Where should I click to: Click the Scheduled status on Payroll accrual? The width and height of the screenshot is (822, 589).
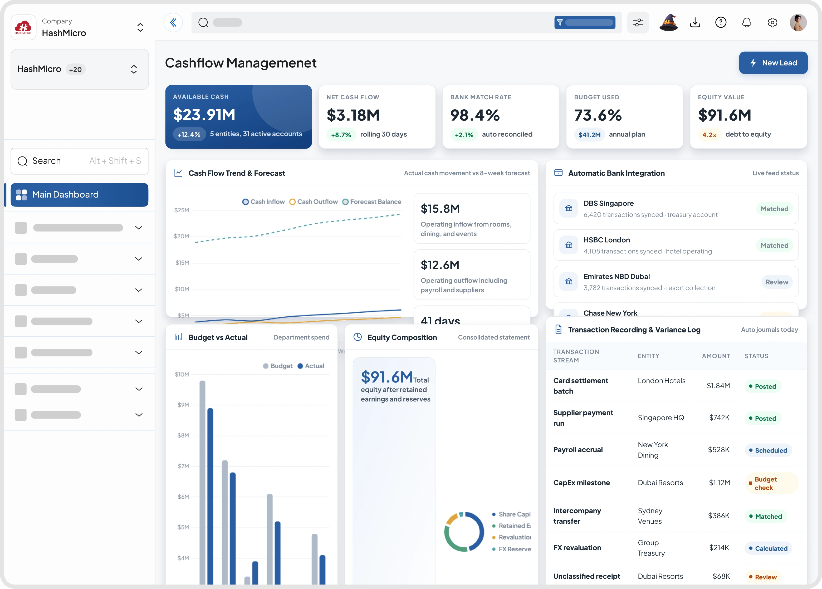(x=768, y=450)
